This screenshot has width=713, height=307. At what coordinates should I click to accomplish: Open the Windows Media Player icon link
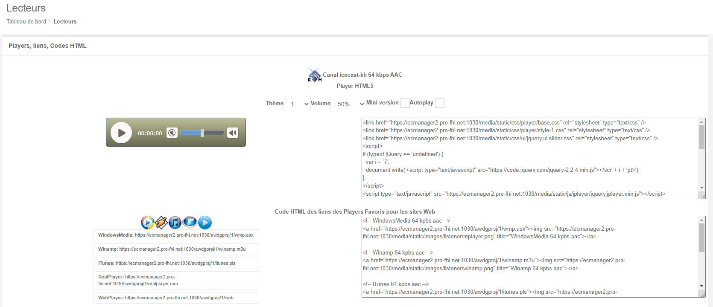click(x=147, y=223)
